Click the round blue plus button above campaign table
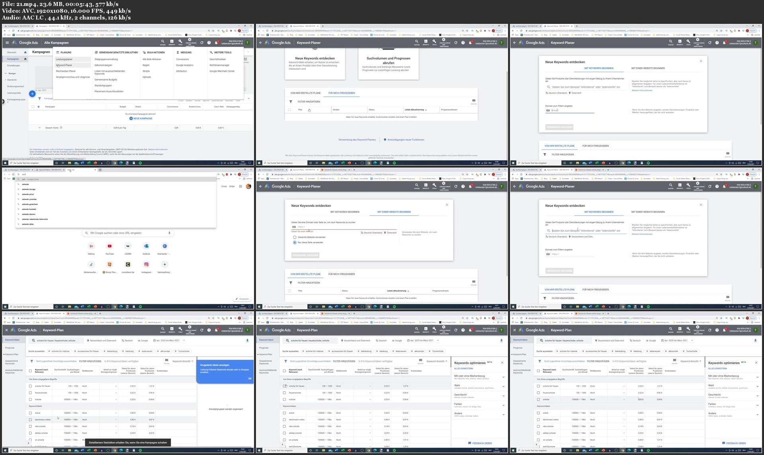Screen dimensions: 764x455 pos(32,94)
